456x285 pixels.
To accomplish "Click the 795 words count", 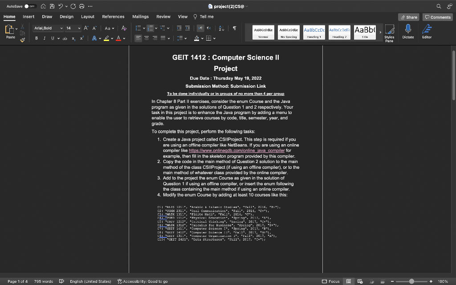I will [43, 281].
